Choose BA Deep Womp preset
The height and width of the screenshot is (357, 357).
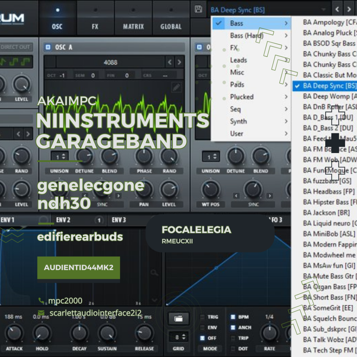(x=325, y=96)
